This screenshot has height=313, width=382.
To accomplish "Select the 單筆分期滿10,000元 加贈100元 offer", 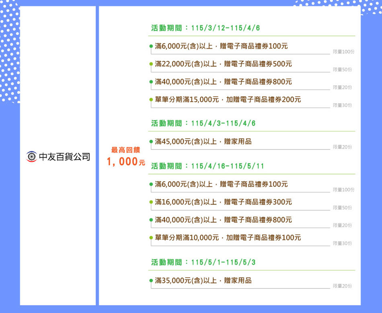I will click(x=228, y=238).
